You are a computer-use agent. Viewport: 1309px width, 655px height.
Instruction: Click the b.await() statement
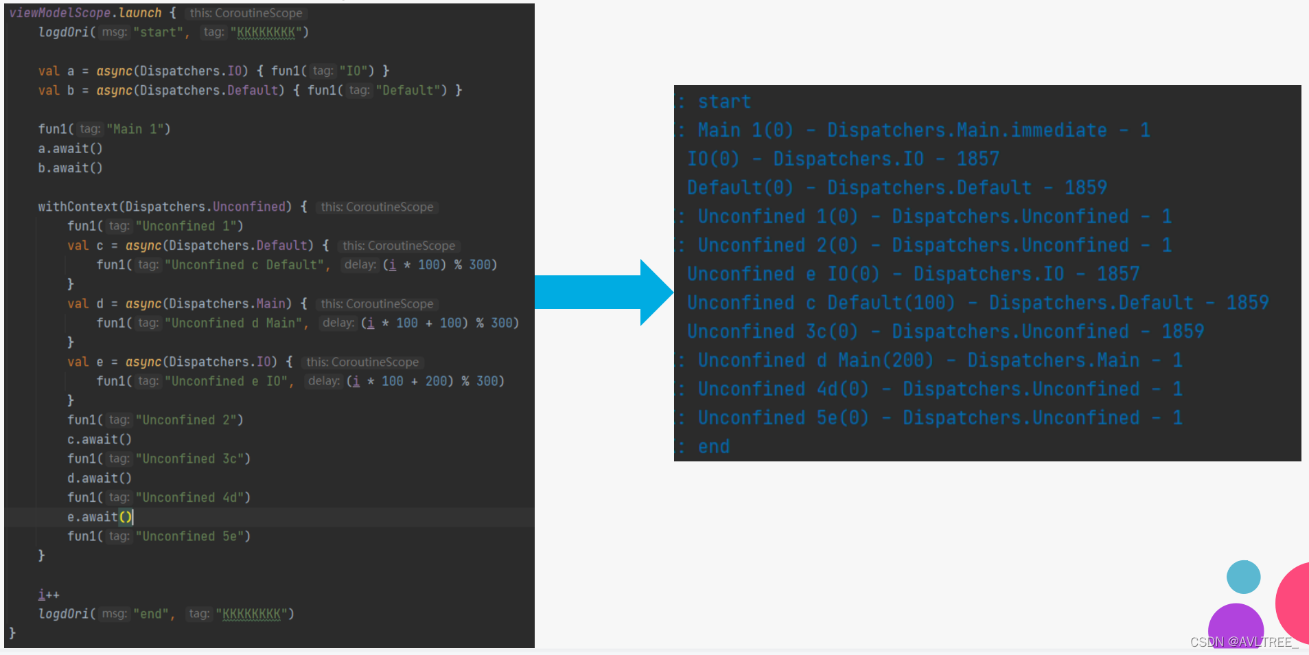pos(70,168)
